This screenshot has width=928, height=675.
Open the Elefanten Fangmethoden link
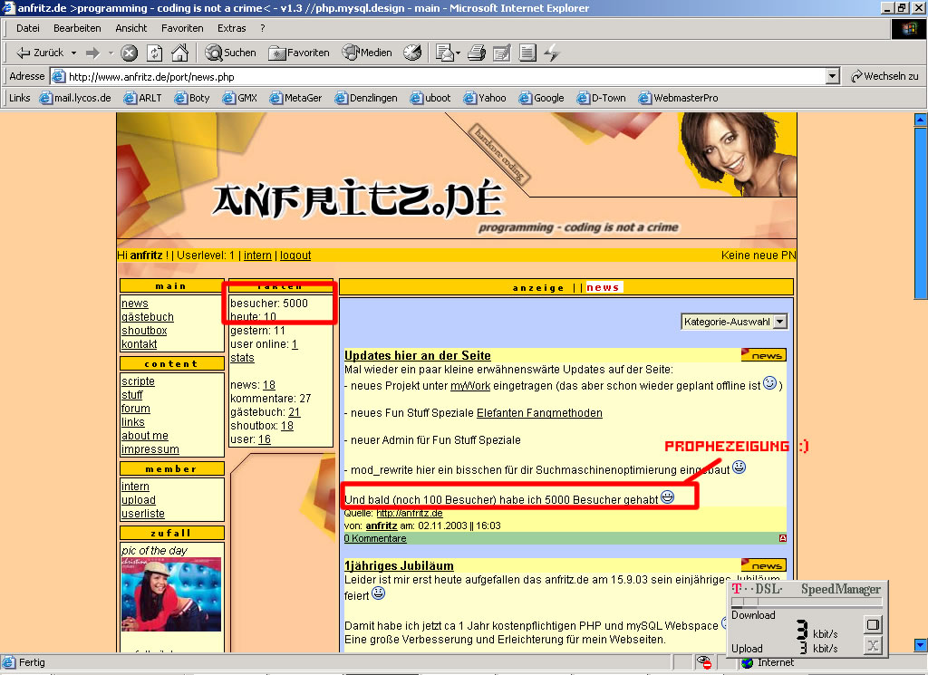pyautogui.click(x=539, y=413)
